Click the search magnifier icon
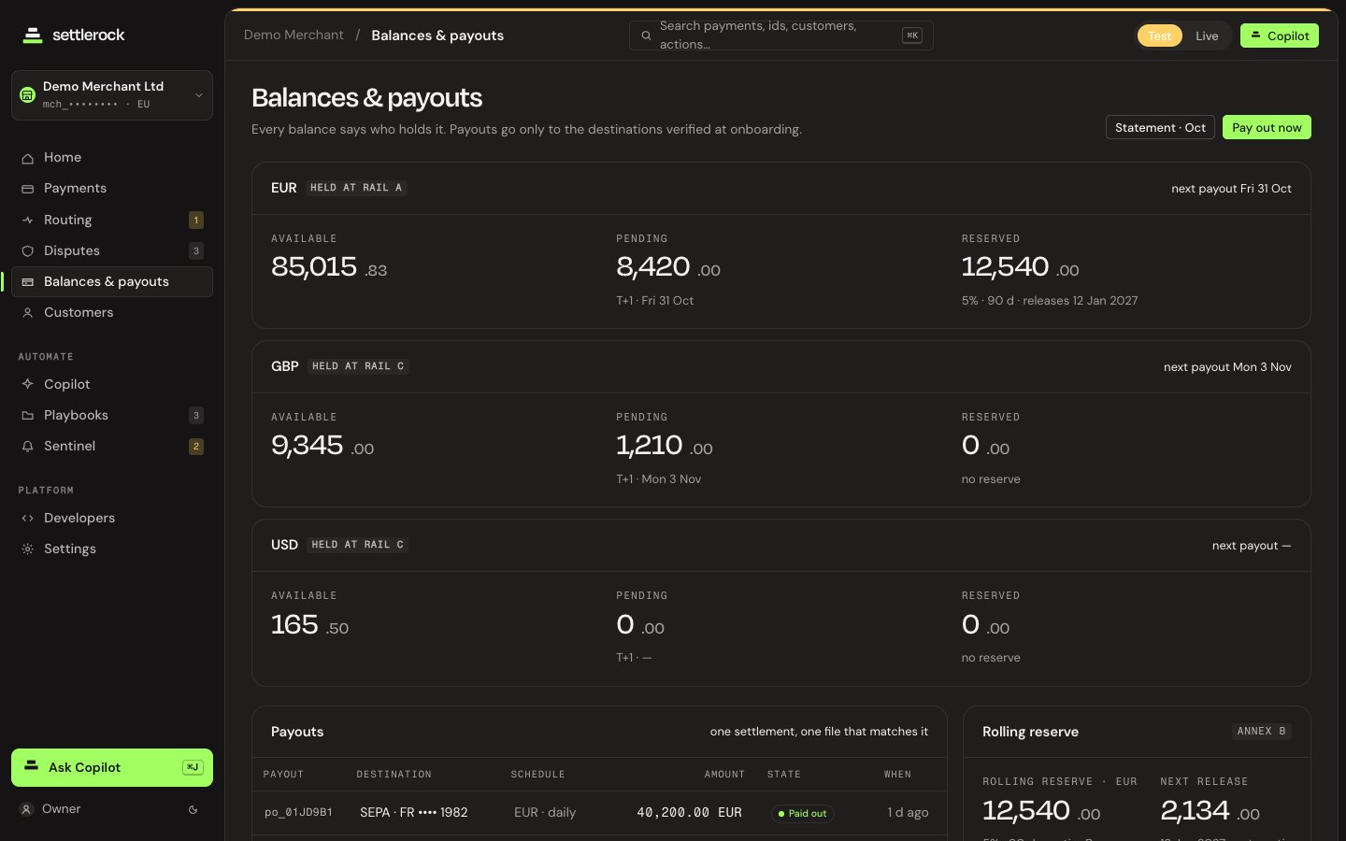Screen dimensions: 1346x841 [x=646, y=36]
